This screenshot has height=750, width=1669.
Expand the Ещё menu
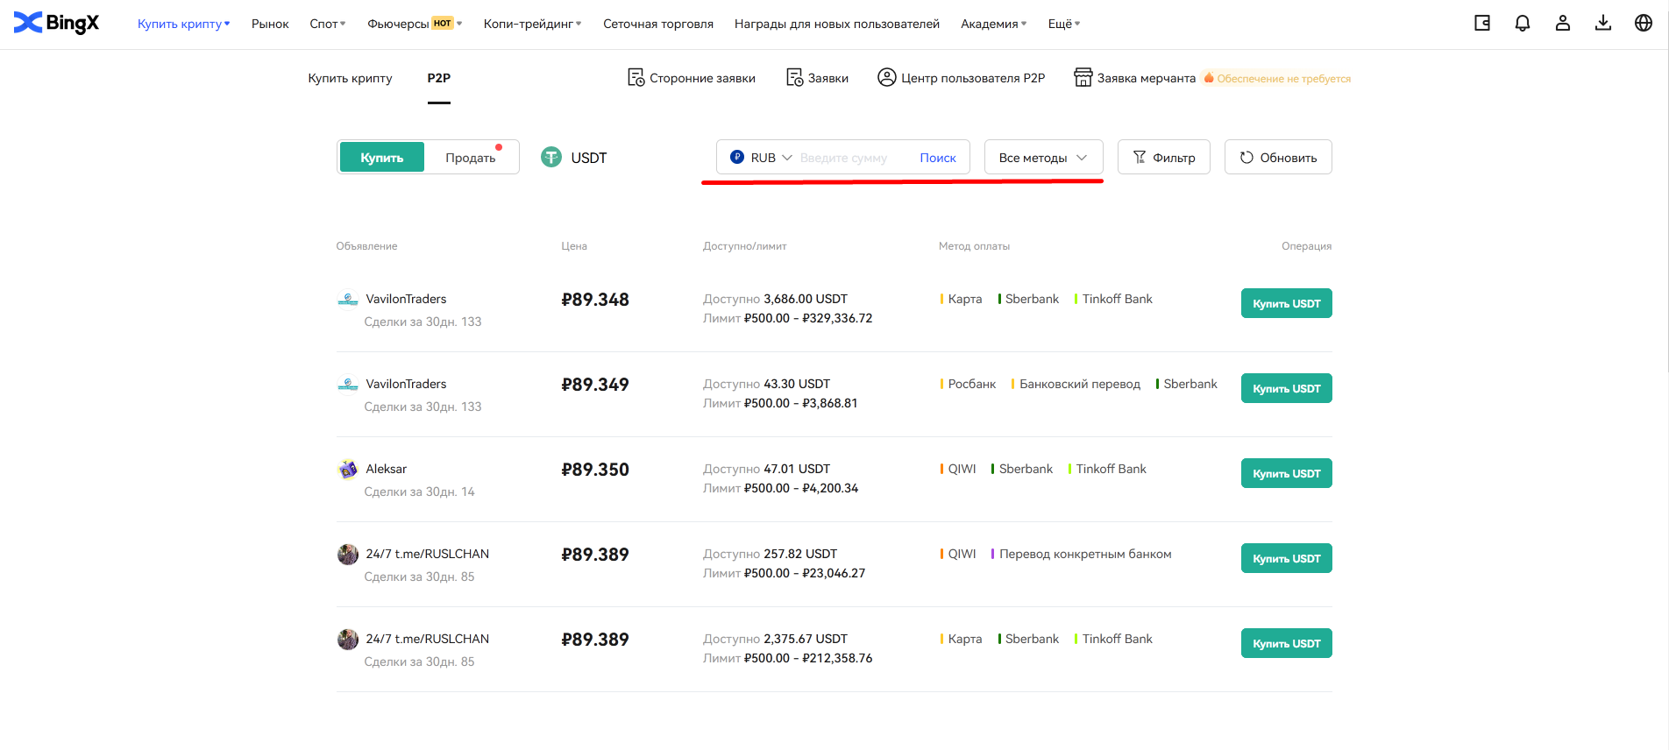tap(1064, 24)
